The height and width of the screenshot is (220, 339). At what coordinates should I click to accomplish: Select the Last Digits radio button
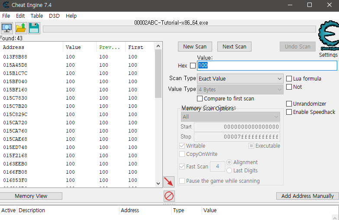pyautogui.click(x=229, y=171)
